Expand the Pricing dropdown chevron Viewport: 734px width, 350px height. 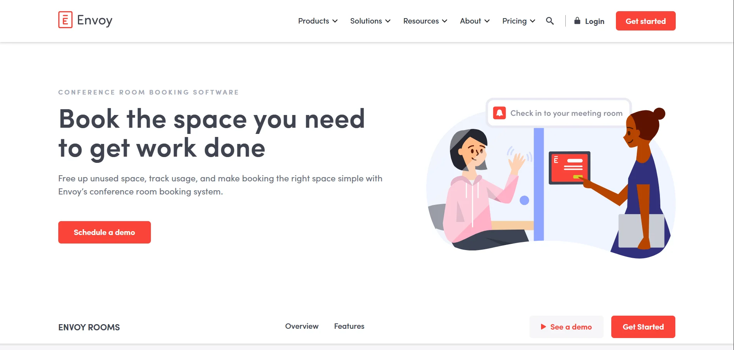click(x=533, y=21)
